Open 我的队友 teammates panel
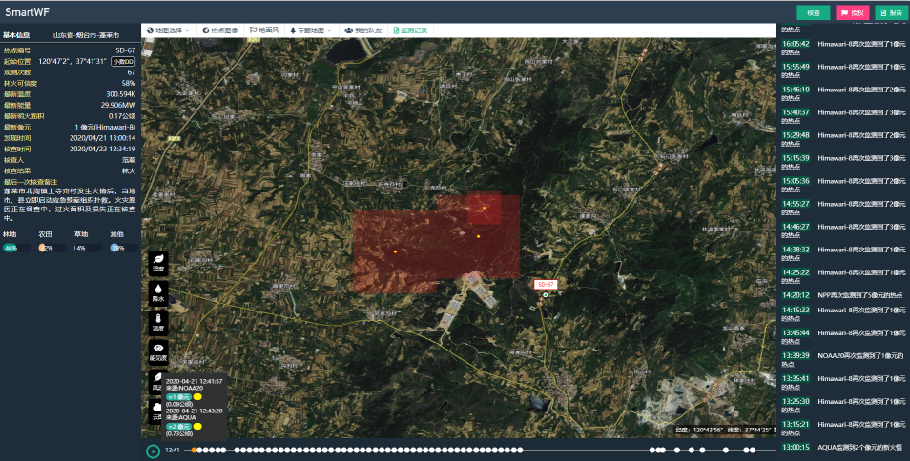 pyautogui.click(x=363, y=30)
